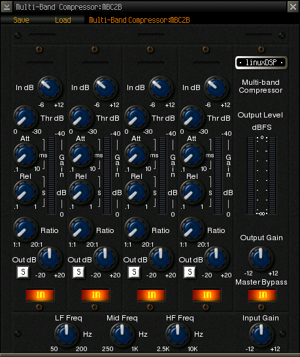Click band 1 Out dB knob

coord(50,258)
